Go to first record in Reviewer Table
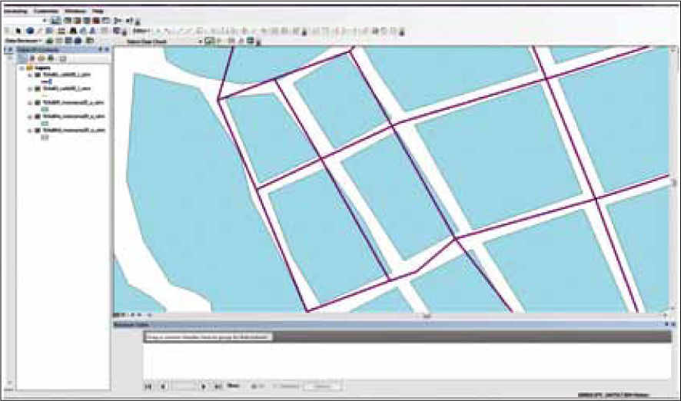 pos(148,385)
